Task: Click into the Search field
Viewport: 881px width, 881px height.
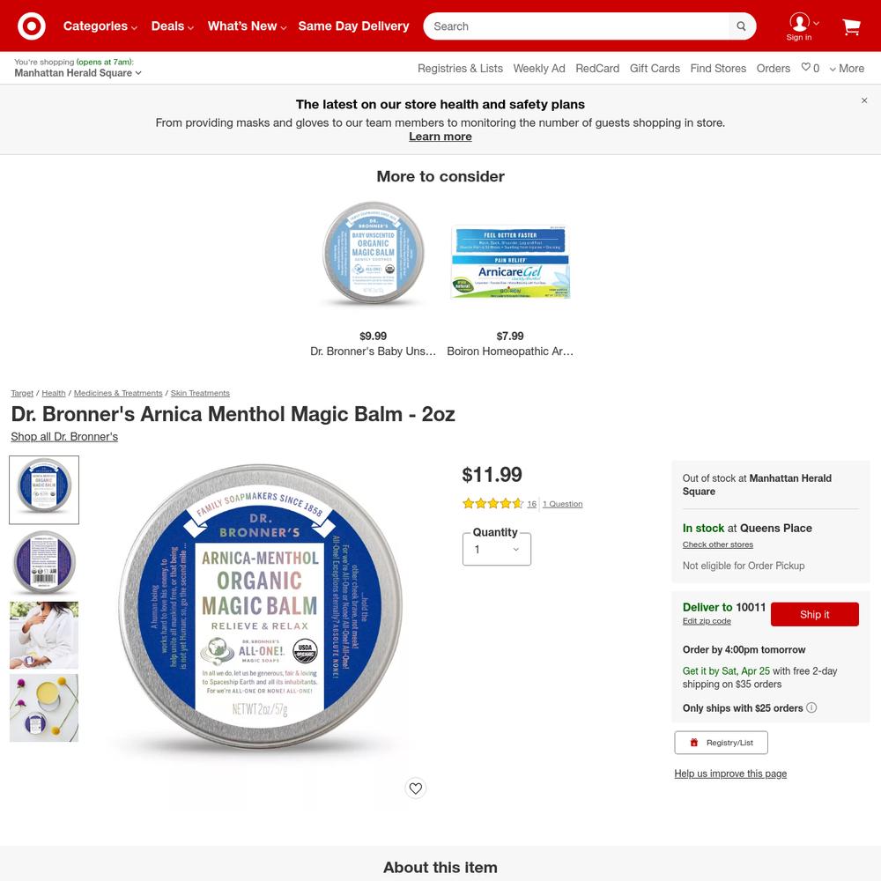Action: [578, 26]
